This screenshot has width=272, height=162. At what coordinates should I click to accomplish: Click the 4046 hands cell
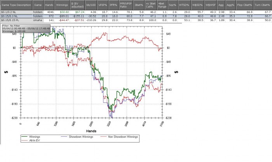tap(49, 12)
